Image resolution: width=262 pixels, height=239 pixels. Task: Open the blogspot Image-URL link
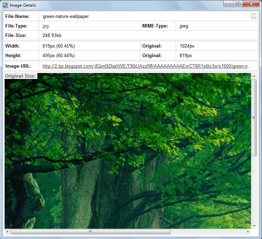pos(147,66)
